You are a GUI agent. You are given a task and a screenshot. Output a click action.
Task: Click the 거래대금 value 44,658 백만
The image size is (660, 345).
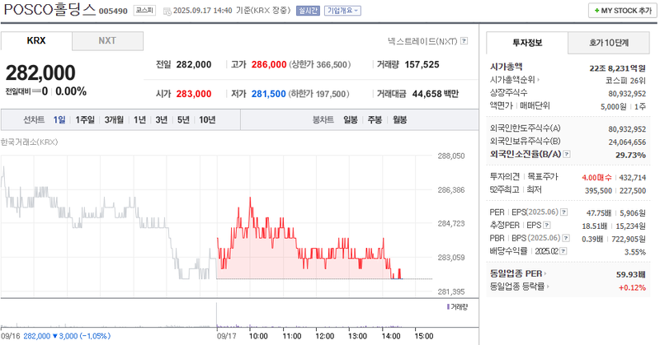(x=436, y=94)
